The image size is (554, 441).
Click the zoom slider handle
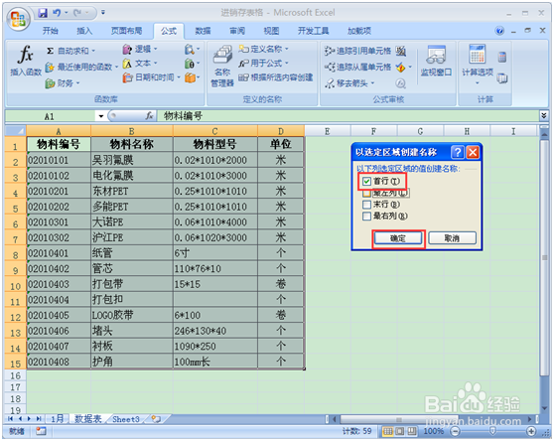click(x=492, y=431)
